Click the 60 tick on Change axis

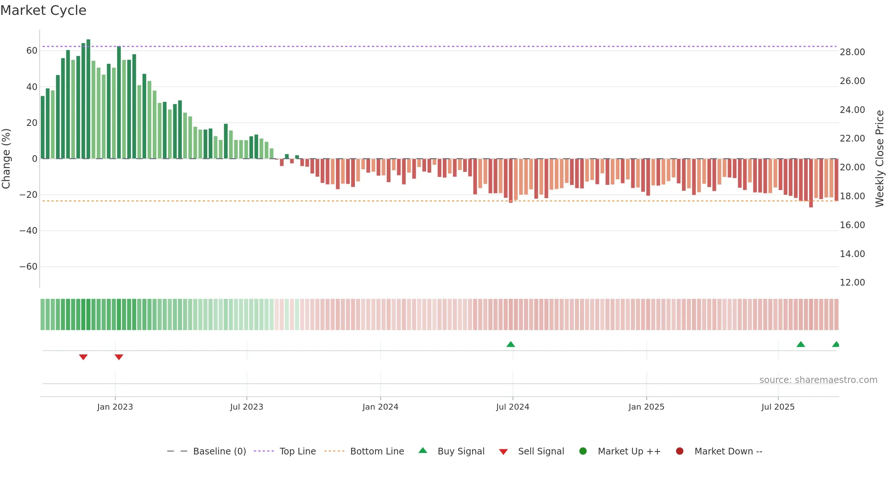32,51
